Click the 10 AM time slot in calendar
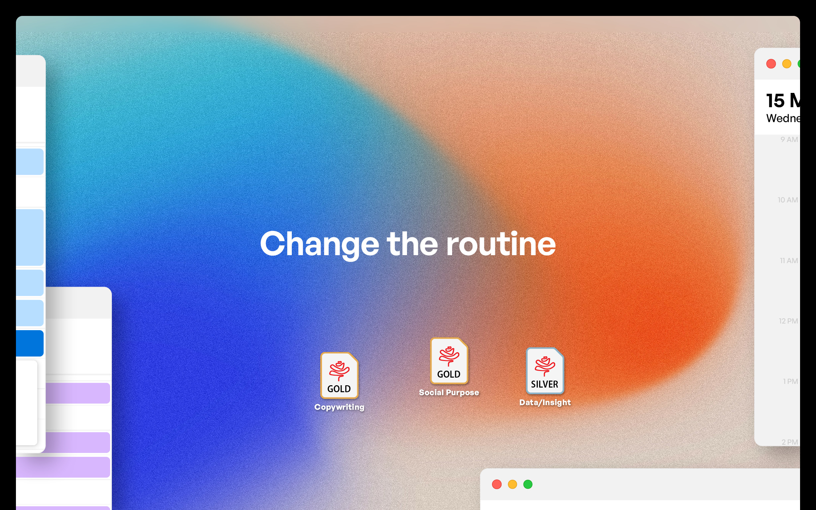The image size is (816, 510). point(788,200)
